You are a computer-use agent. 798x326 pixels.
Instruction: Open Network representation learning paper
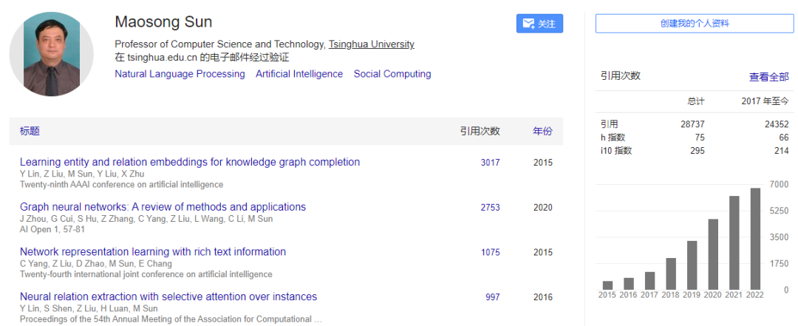click(153, 252)
